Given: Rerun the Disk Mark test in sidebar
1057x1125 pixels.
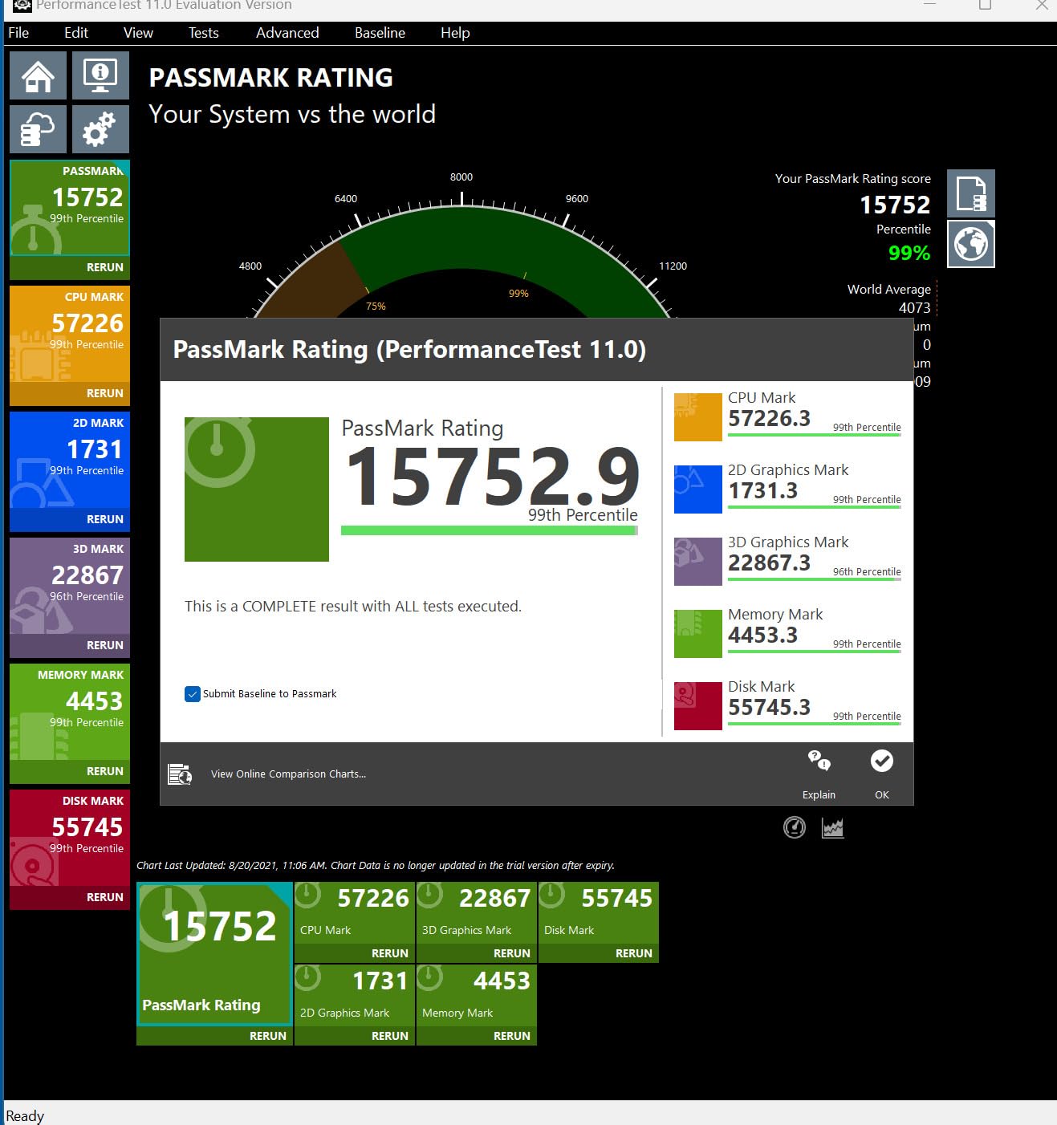Looking at the screenshot, I should (104, 897).
